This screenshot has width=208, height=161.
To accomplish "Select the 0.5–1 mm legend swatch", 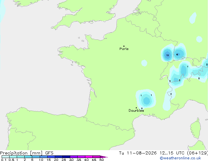I will point(13,157).
